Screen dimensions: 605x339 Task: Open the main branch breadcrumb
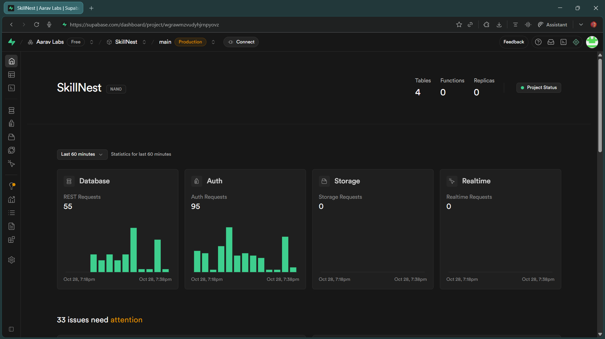(165, 42)
